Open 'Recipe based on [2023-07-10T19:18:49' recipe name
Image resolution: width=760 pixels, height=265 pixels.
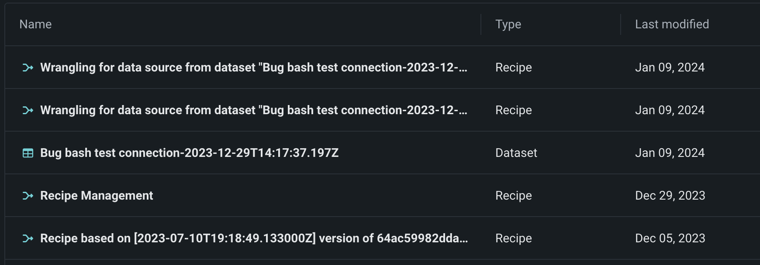pos(254,238)
